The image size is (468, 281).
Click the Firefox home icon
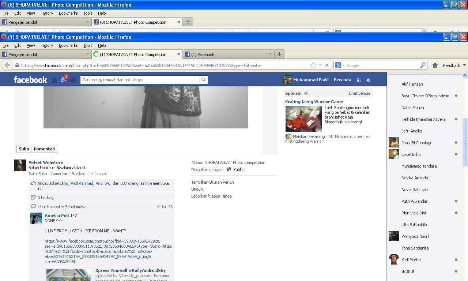point(435,65)
